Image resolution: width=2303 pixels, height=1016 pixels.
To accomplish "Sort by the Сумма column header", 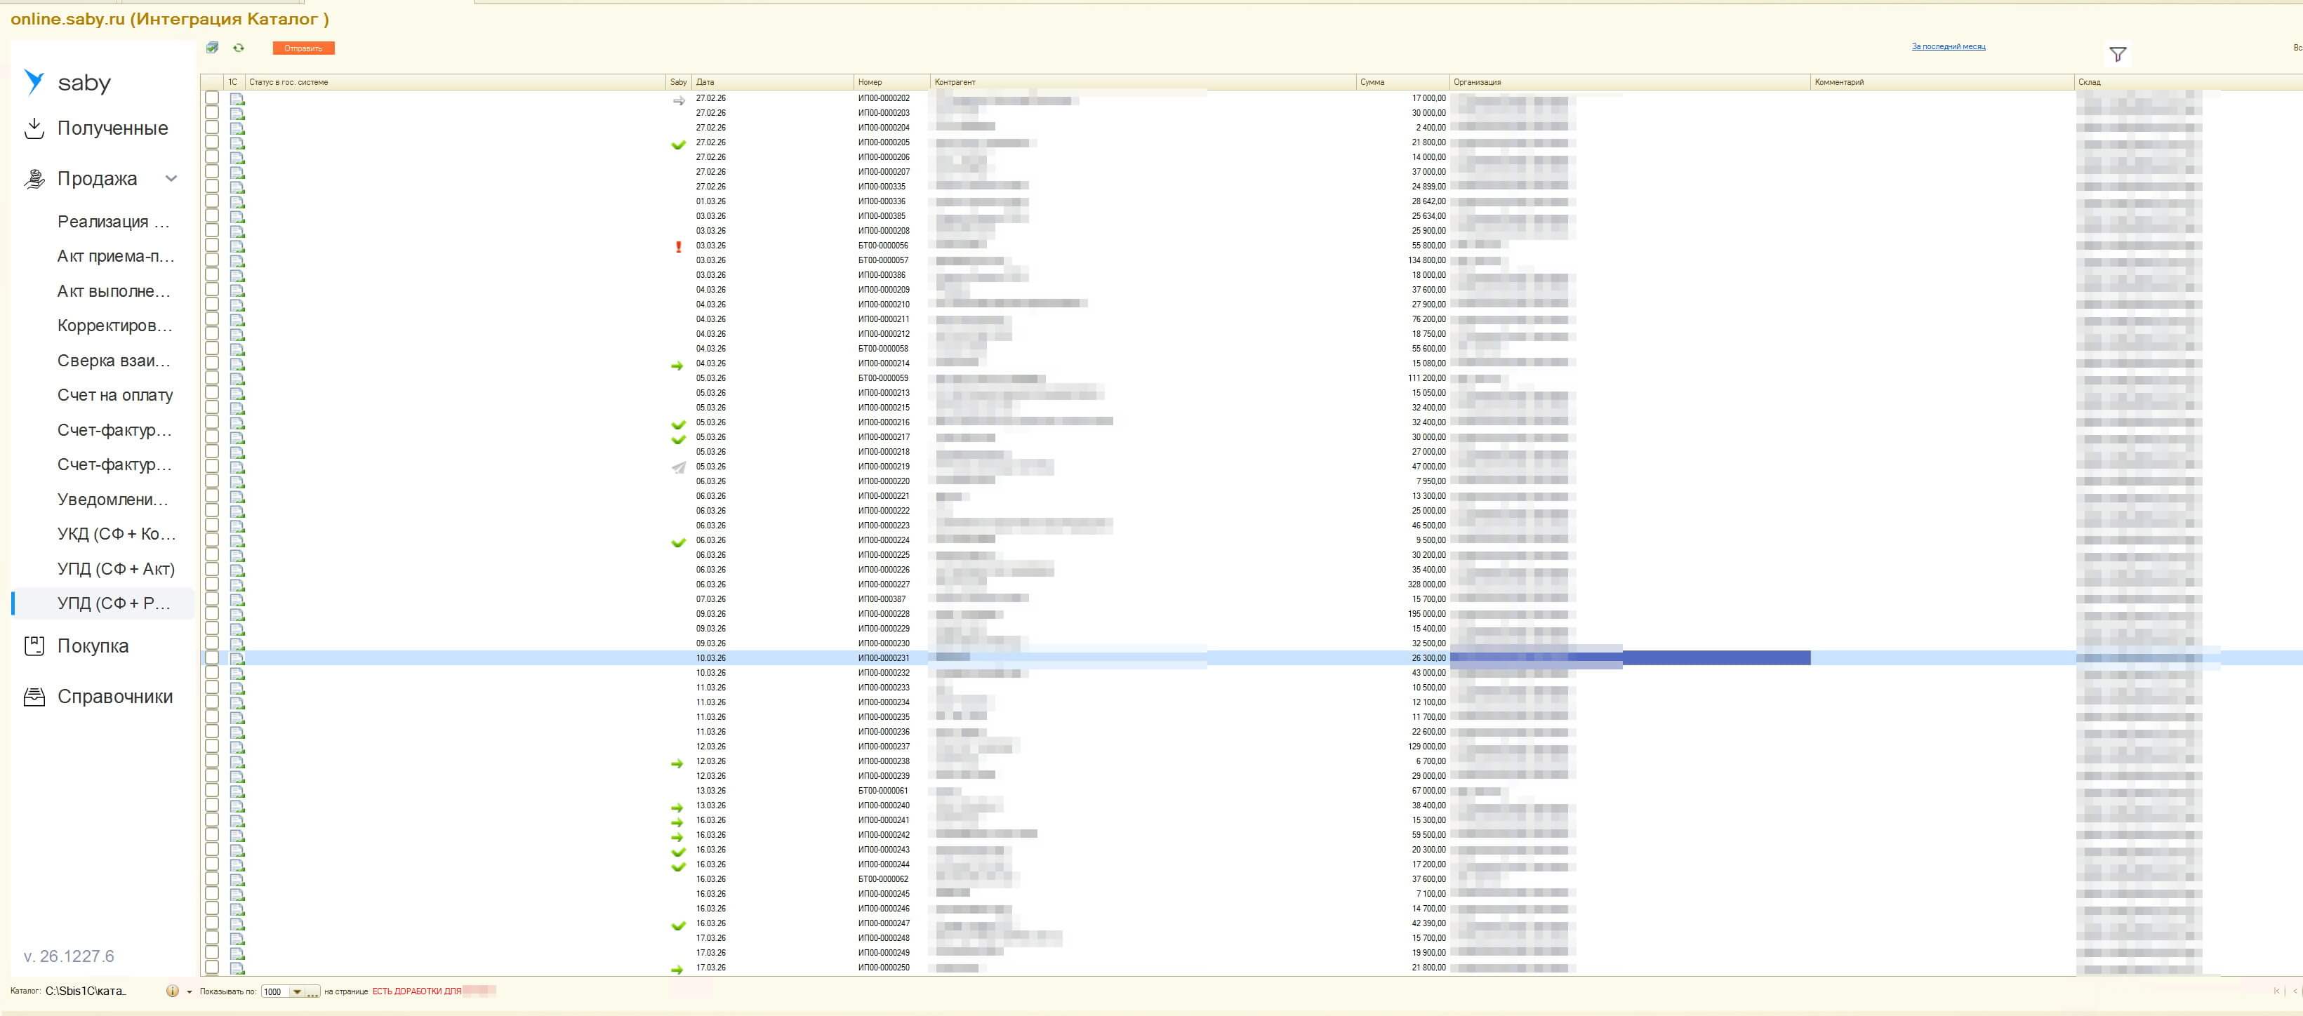I will tap(1372, 82).
